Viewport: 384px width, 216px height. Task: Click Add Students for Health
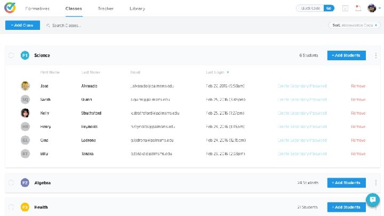pos(347,207)
